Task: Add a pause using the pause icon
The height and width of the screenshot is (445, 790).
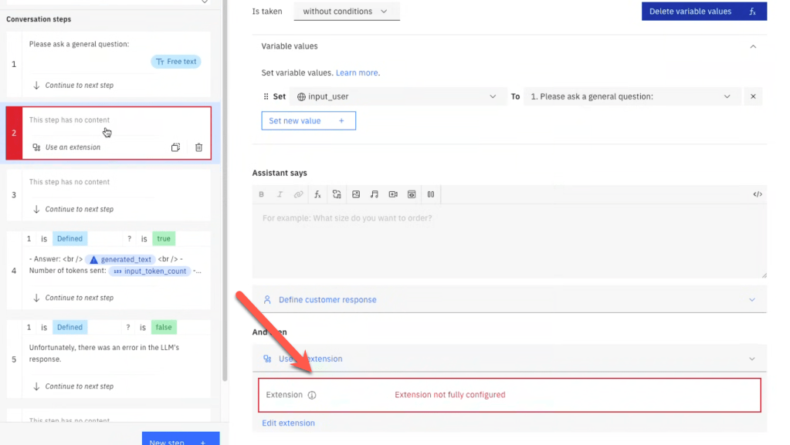Action: pos(431,194)
